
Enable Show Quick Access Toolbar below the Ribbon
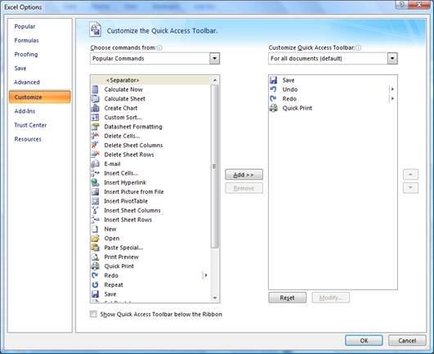(x=93, y=314)
